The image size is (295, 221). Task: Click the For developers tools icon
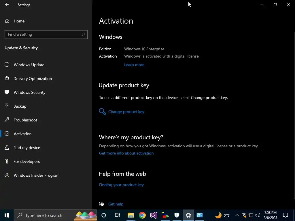[x=7, y=161]
